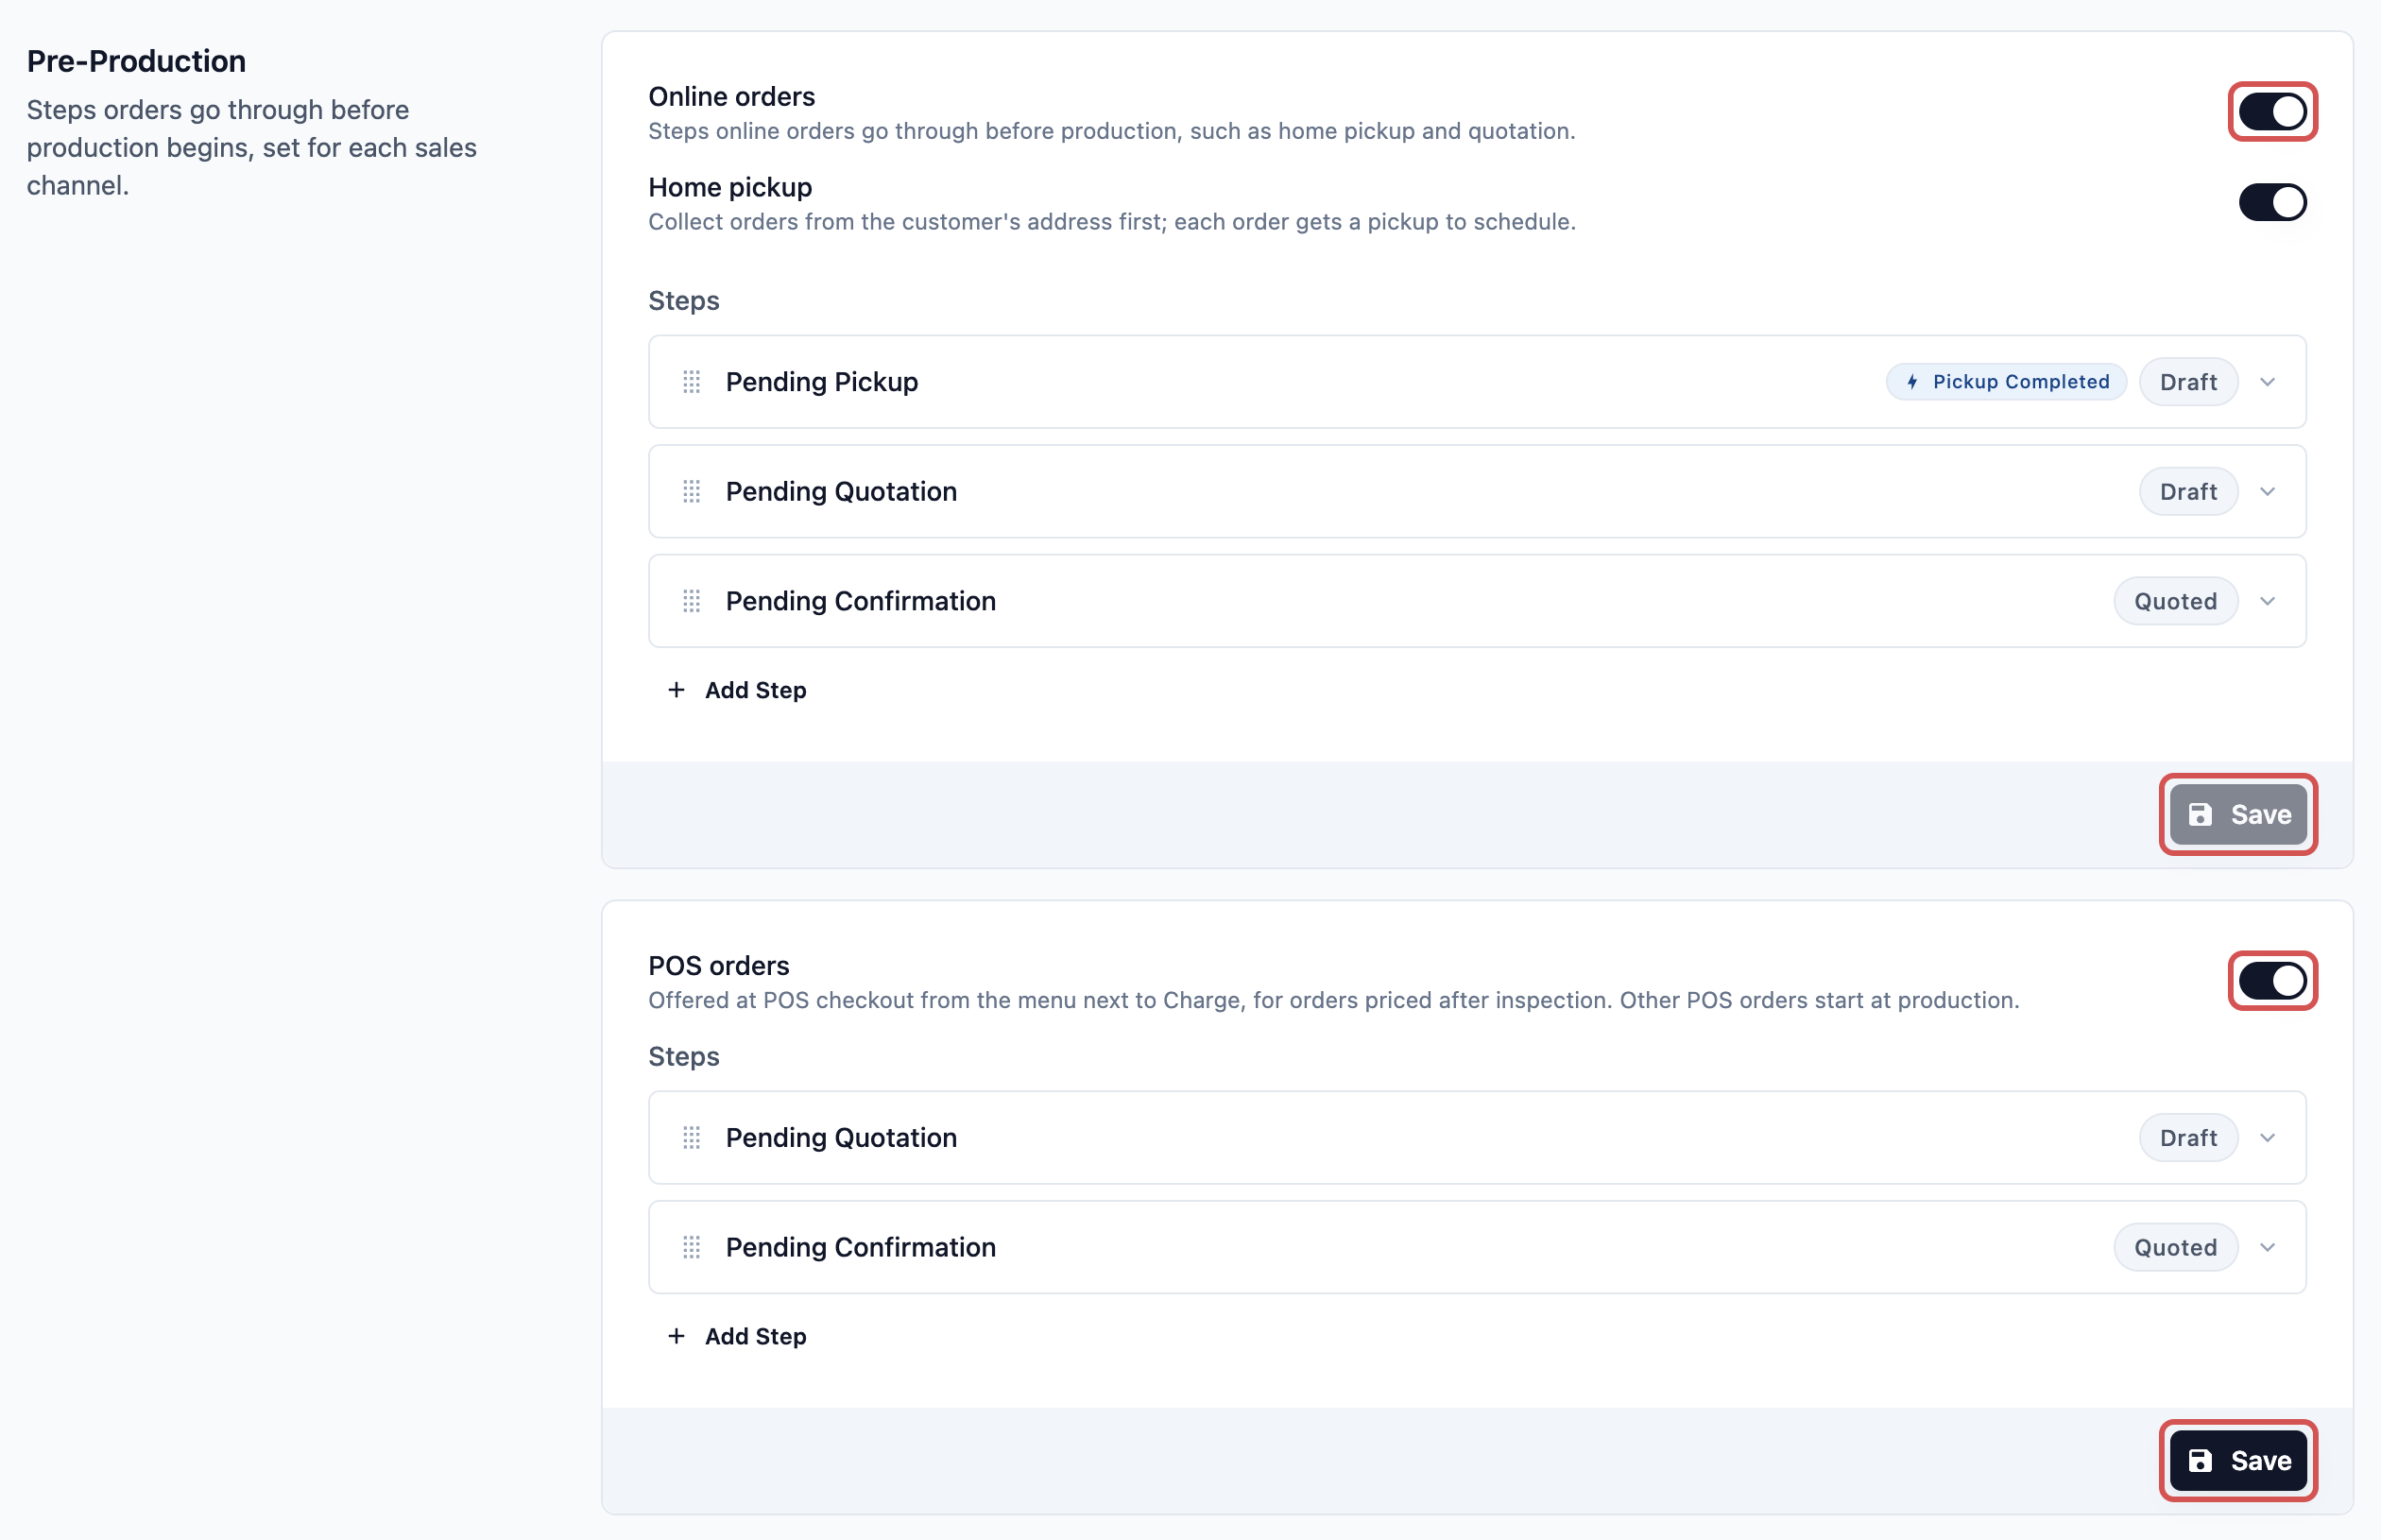Click Draft badge on online Pending Quotation
Viewport: 2381px width, 1540px height.
(x=2188, y=492)
